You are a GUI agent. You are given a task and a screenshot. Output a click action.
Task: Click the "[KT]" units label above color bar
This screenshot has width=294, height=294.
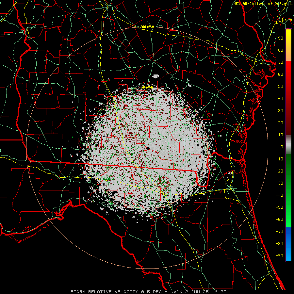(x=279, y=23)
